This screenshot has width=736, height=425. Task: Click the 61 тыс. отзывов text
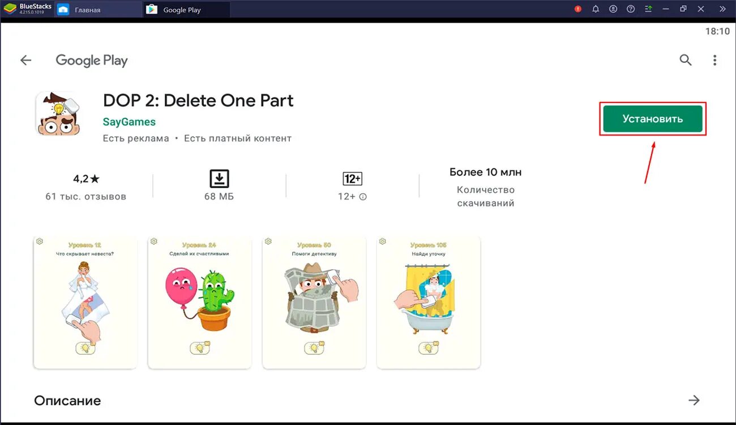point(86,197)
